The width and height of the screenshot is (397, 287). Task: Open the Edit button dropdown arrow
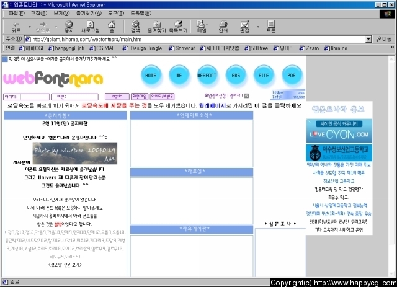pos(258,27)
